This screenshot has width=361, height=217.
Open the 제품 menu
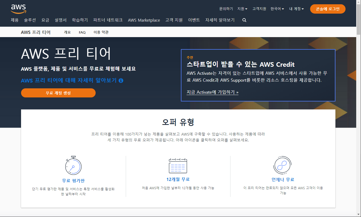[x=15, y=20]
